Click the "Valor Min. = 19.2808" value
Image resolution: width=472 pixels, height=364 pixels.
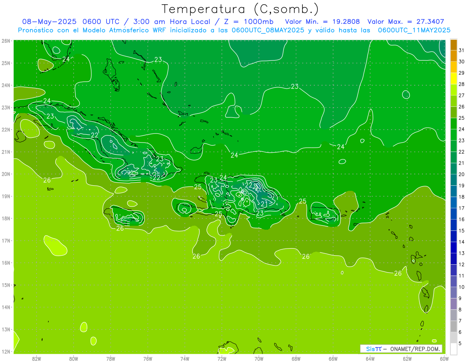point(323,22)
